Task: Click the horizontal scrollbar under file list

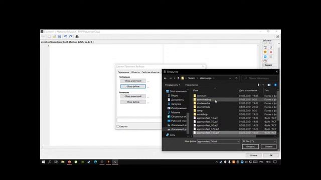Action: 224,136
